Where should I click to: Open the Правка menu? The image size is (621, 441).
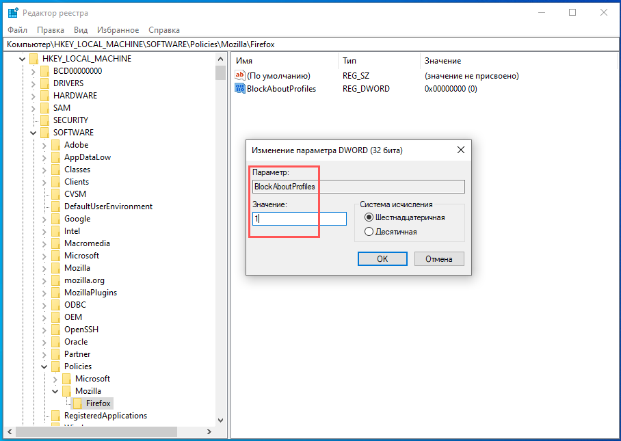(x=51, y=30)
